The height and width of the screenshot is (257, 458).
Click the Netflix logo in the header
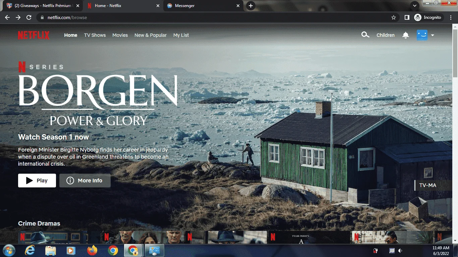[x=34, y=35]
